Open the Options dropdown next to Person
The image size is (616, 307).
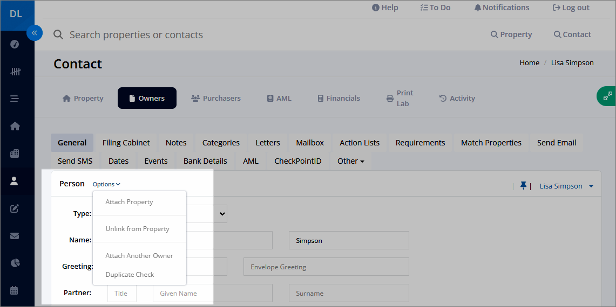106,184
